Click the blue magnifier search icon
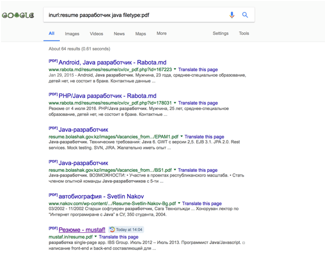Screen dimensions: 326x255 pos(245,15)
